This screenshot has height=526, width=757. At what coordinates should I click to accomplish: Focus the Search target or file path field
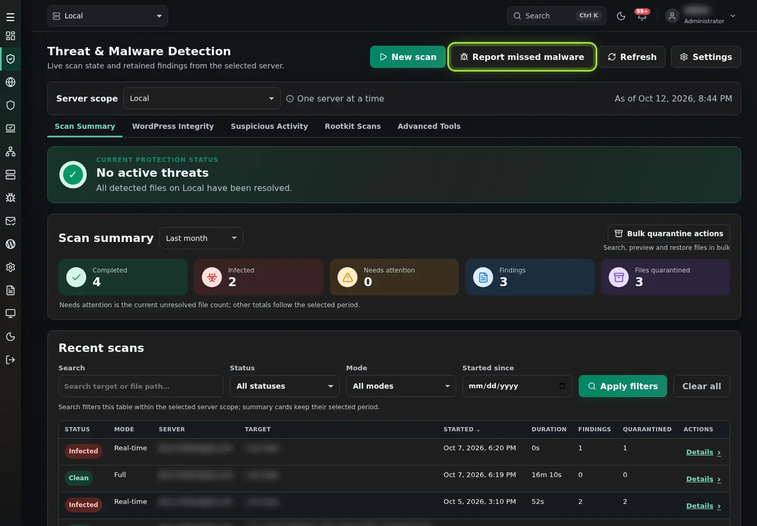pos(141,386)
